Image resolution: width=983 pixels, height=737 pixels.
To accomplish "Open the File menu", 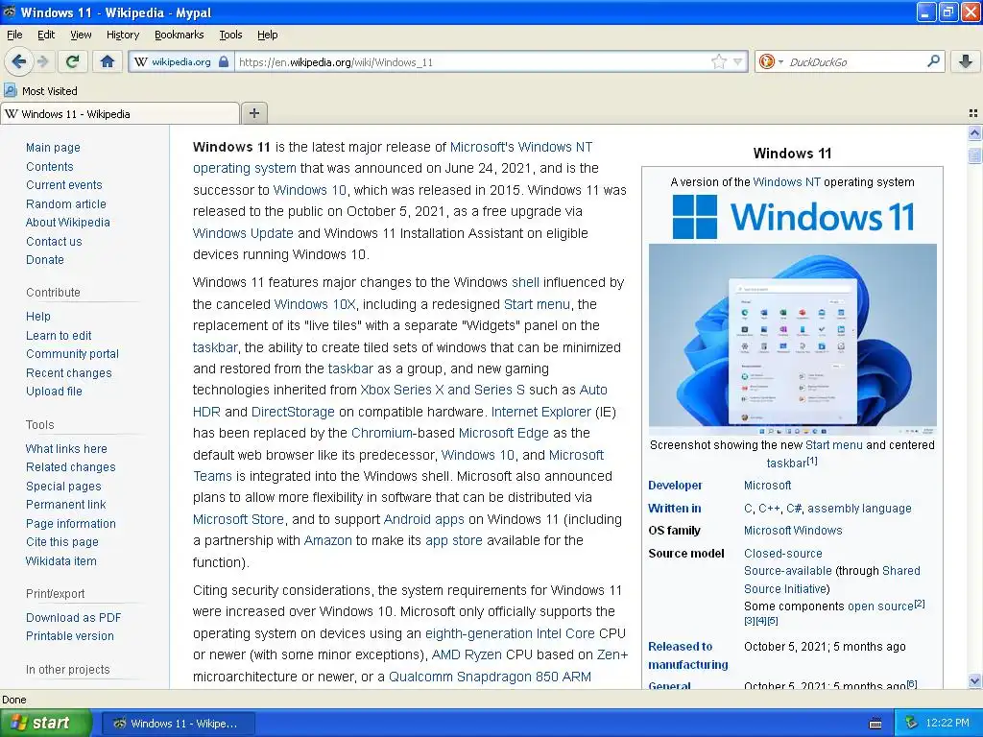I will (14, 35).
